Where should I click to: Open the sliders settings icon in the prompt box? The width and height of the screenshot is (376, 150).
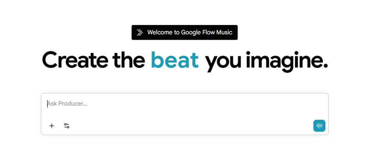[x=67, y=126]
